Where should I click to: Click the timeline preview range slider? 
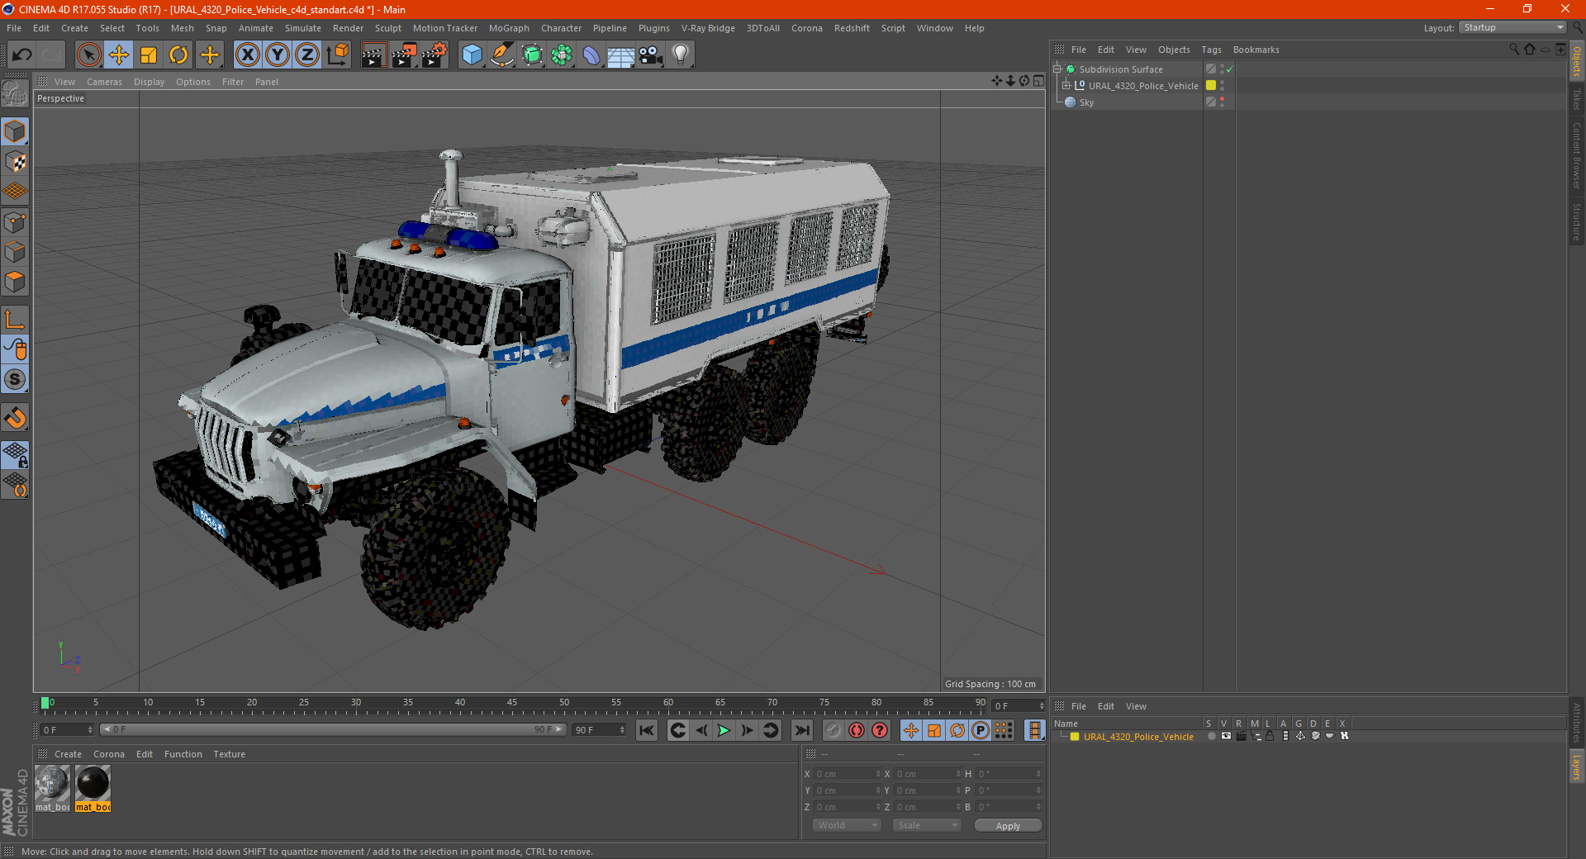coord(332,729)
